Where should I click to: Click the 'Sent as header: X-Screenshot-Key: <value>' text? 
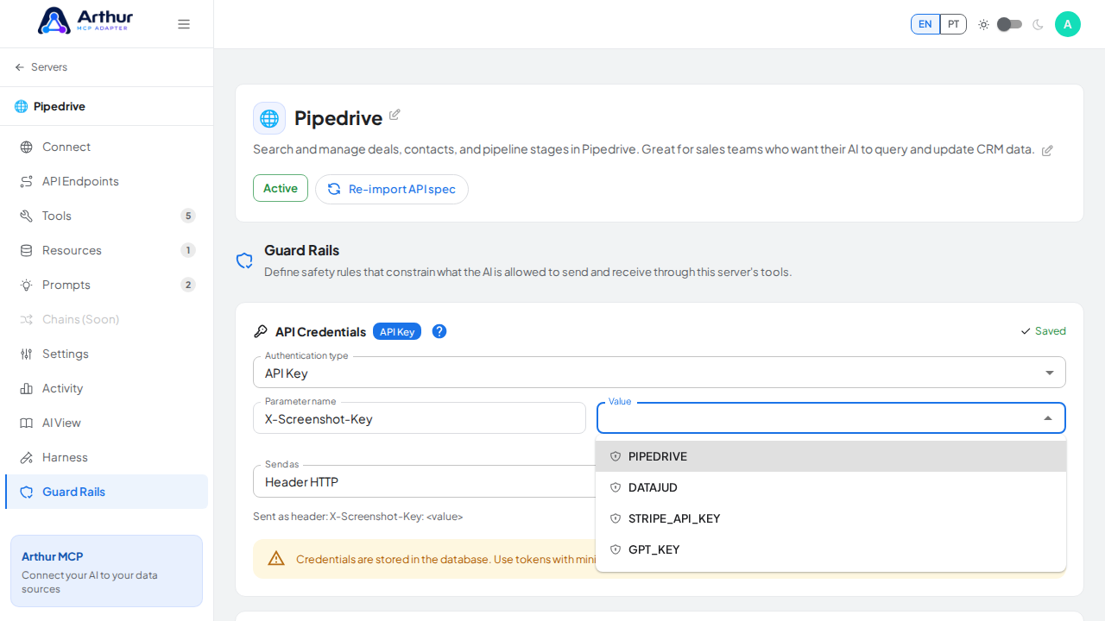(358, 517)
